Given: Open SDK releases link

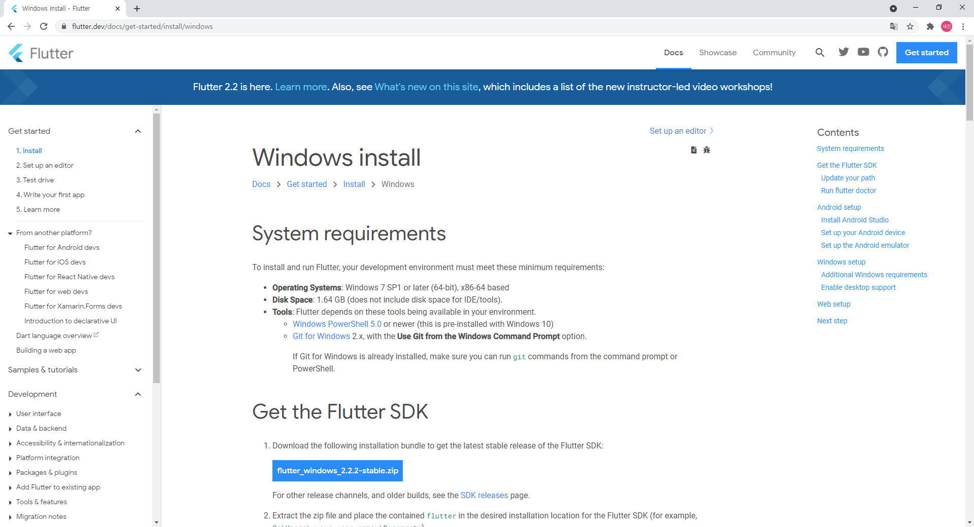Looking at the screenshot, I should [x=484, y=495].
